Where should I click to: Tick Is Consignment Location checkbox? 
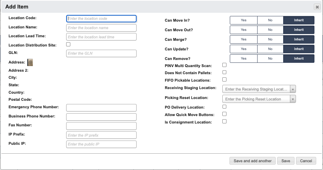(224, 121)
